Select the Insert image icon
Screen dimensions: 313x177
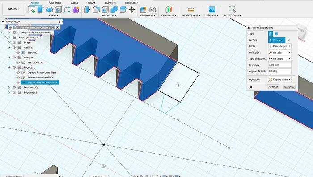coord(212,9)
